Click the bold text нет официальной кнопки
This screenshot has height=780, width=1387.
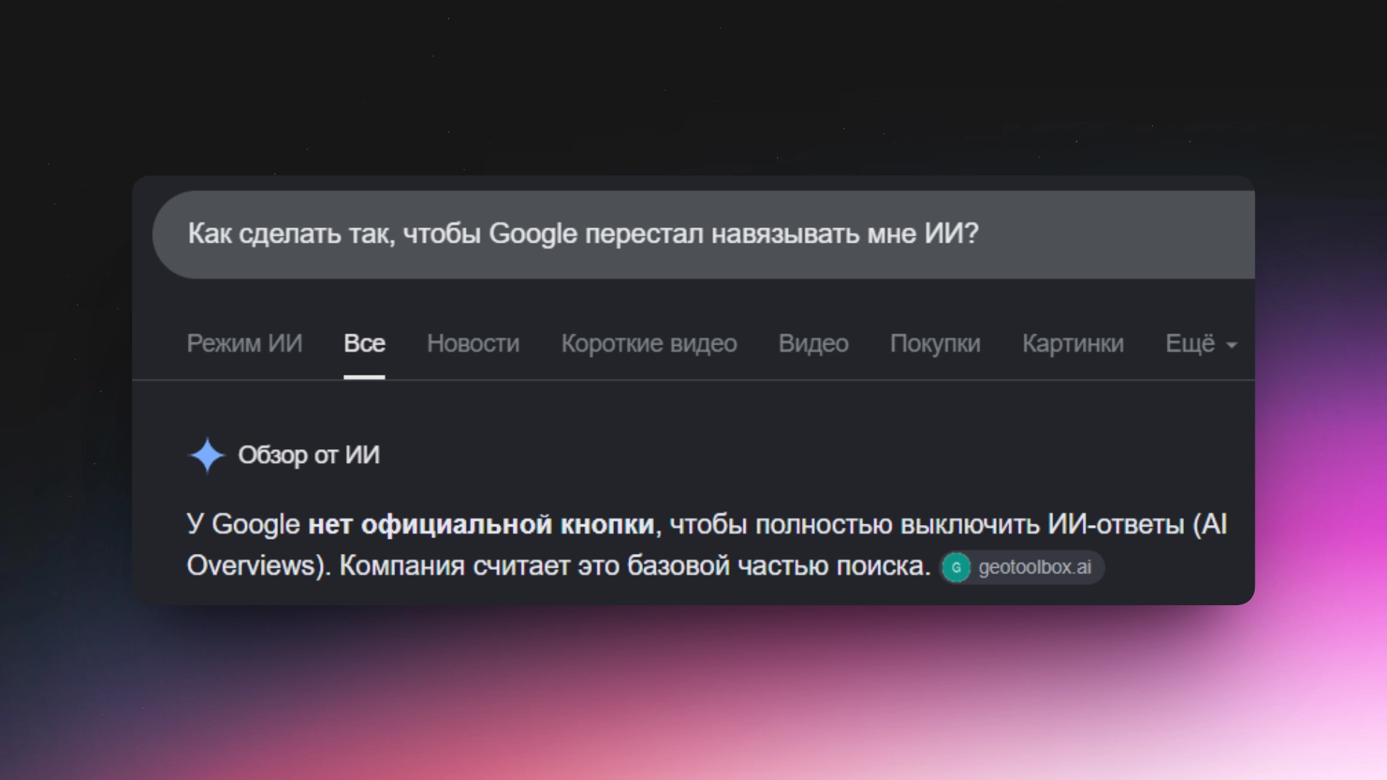pyautogui.click(x=481, y=524)
